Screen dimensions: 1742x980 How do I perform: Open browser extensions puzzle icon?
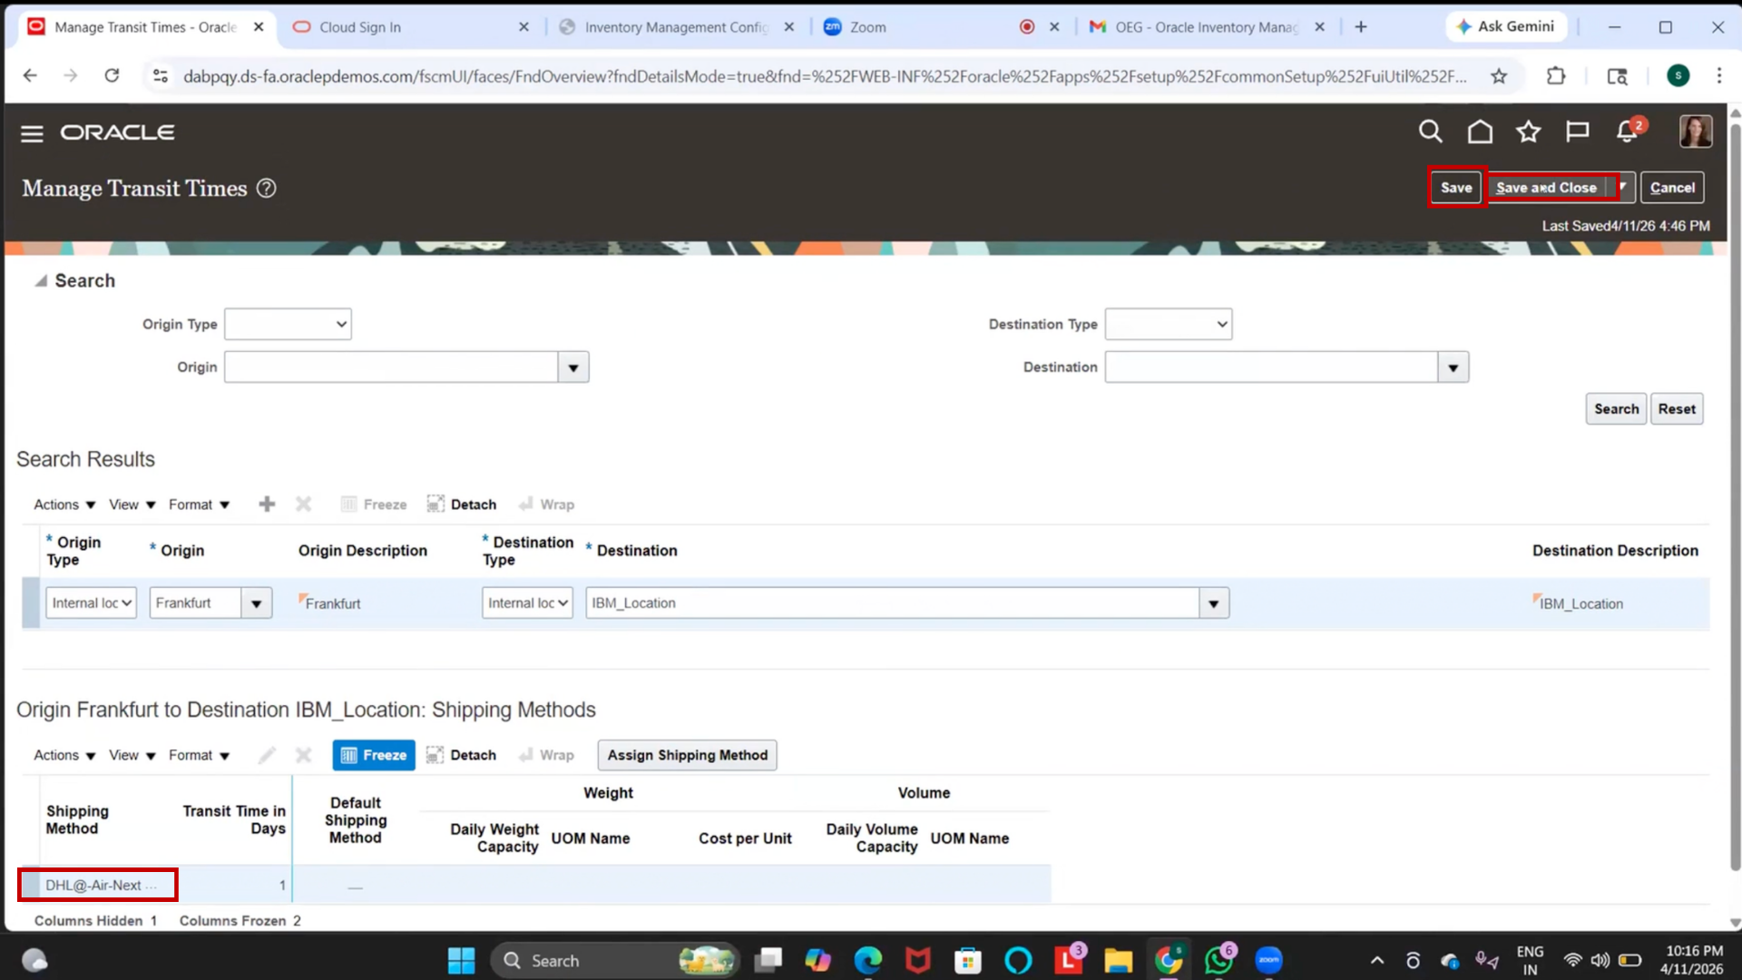pos(1556,76)
